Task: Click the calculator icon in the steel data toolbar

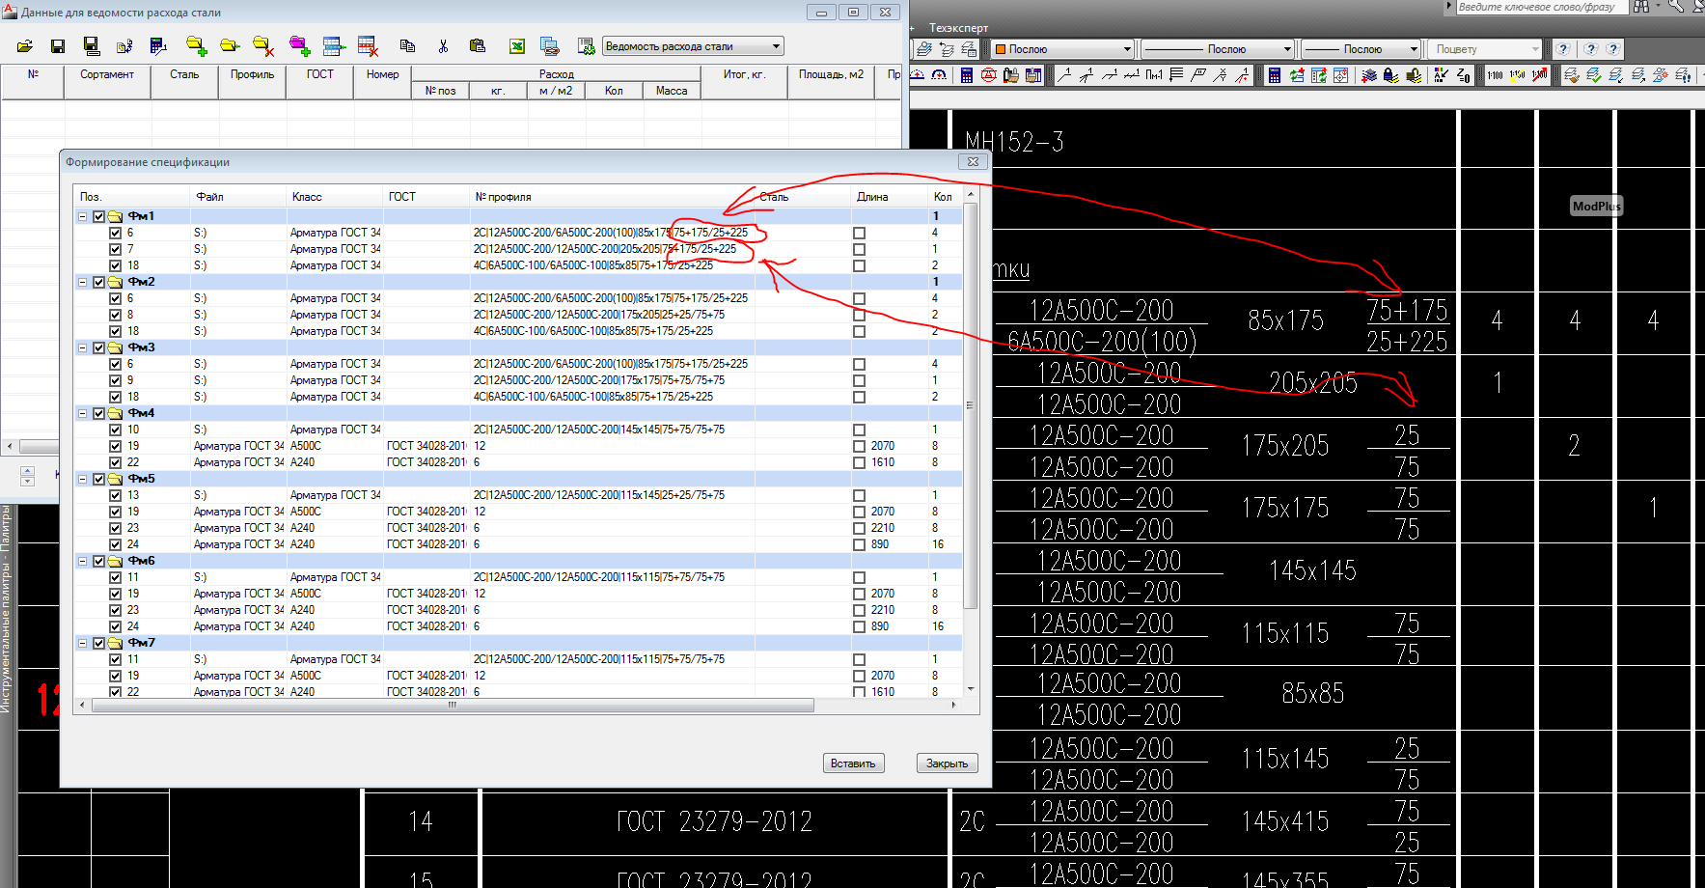Action: point(159,46)
